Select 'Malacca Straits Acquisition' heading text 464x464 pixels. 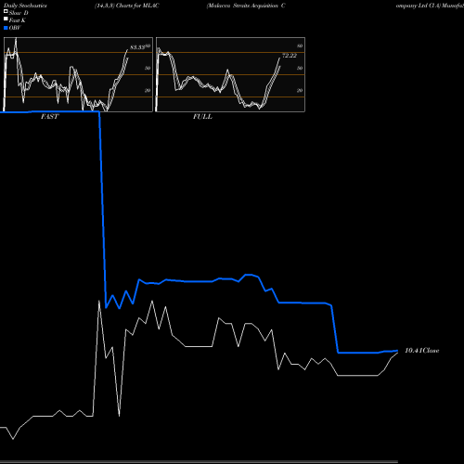(242, 6)
